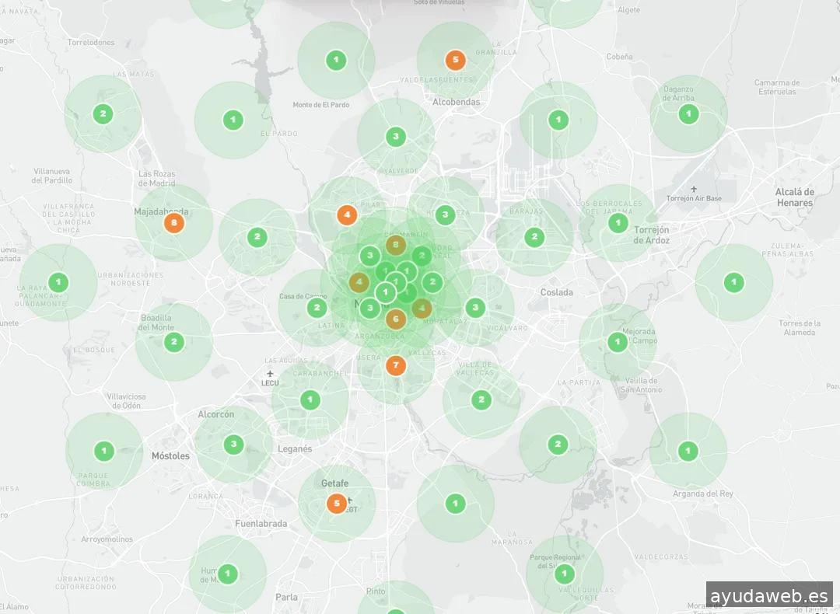Click the green 3 cluster near Vicálvaro
840x614 pixels.
475,308
